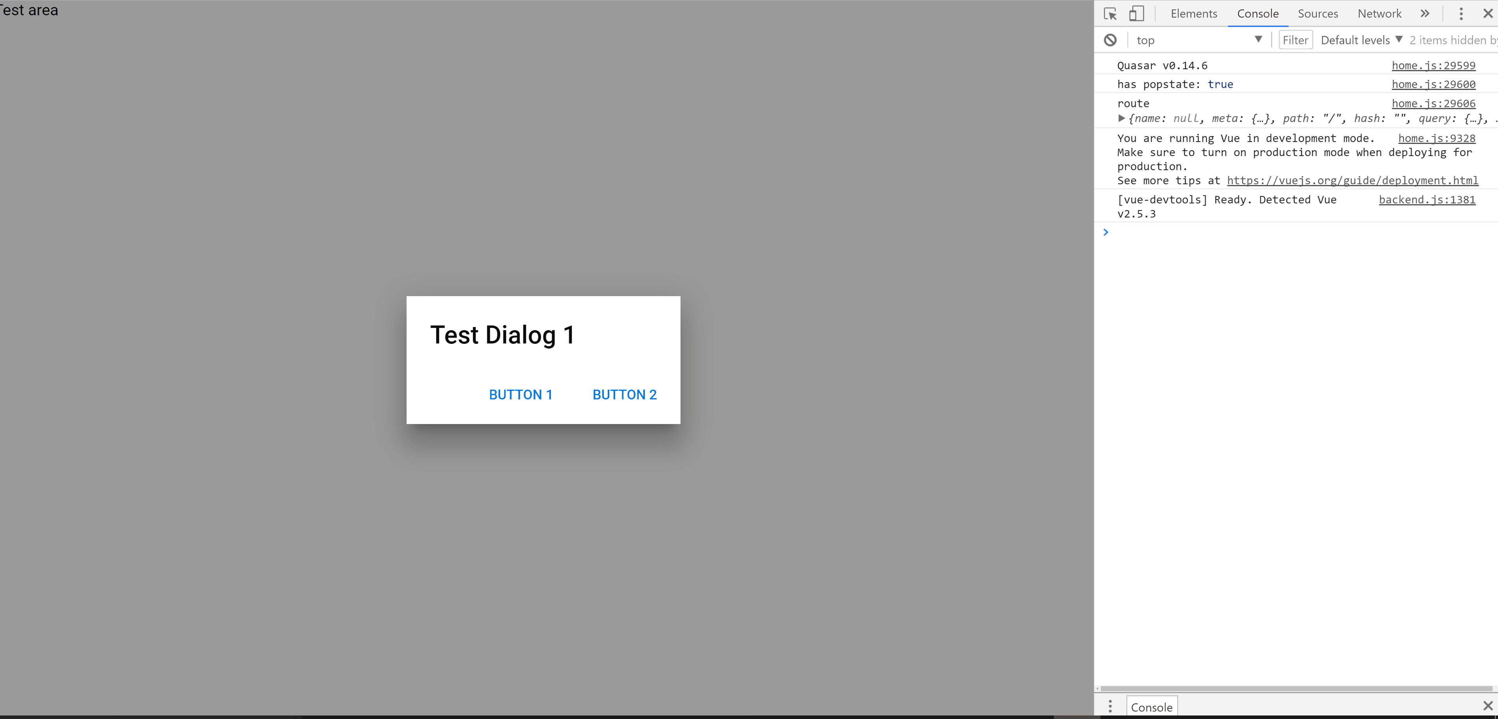Switch to the Network panel
Screen dimensions: 1498x719
pos(1379,13)
